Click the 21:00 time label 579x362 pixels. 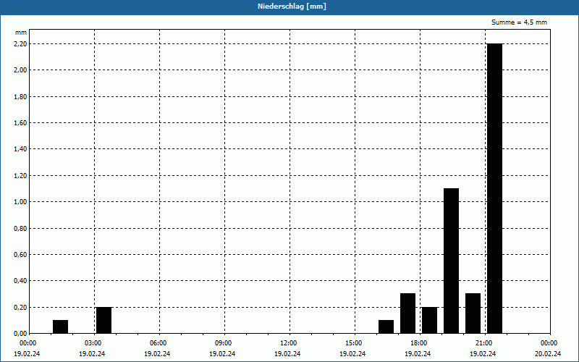484,343
